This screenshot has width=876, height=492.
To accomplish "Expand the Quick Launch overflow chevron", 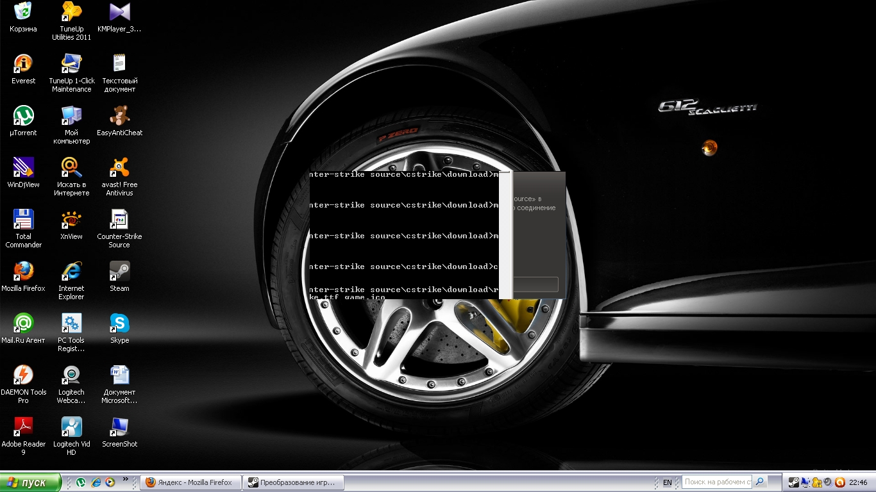I will click(x=126, y=479).
